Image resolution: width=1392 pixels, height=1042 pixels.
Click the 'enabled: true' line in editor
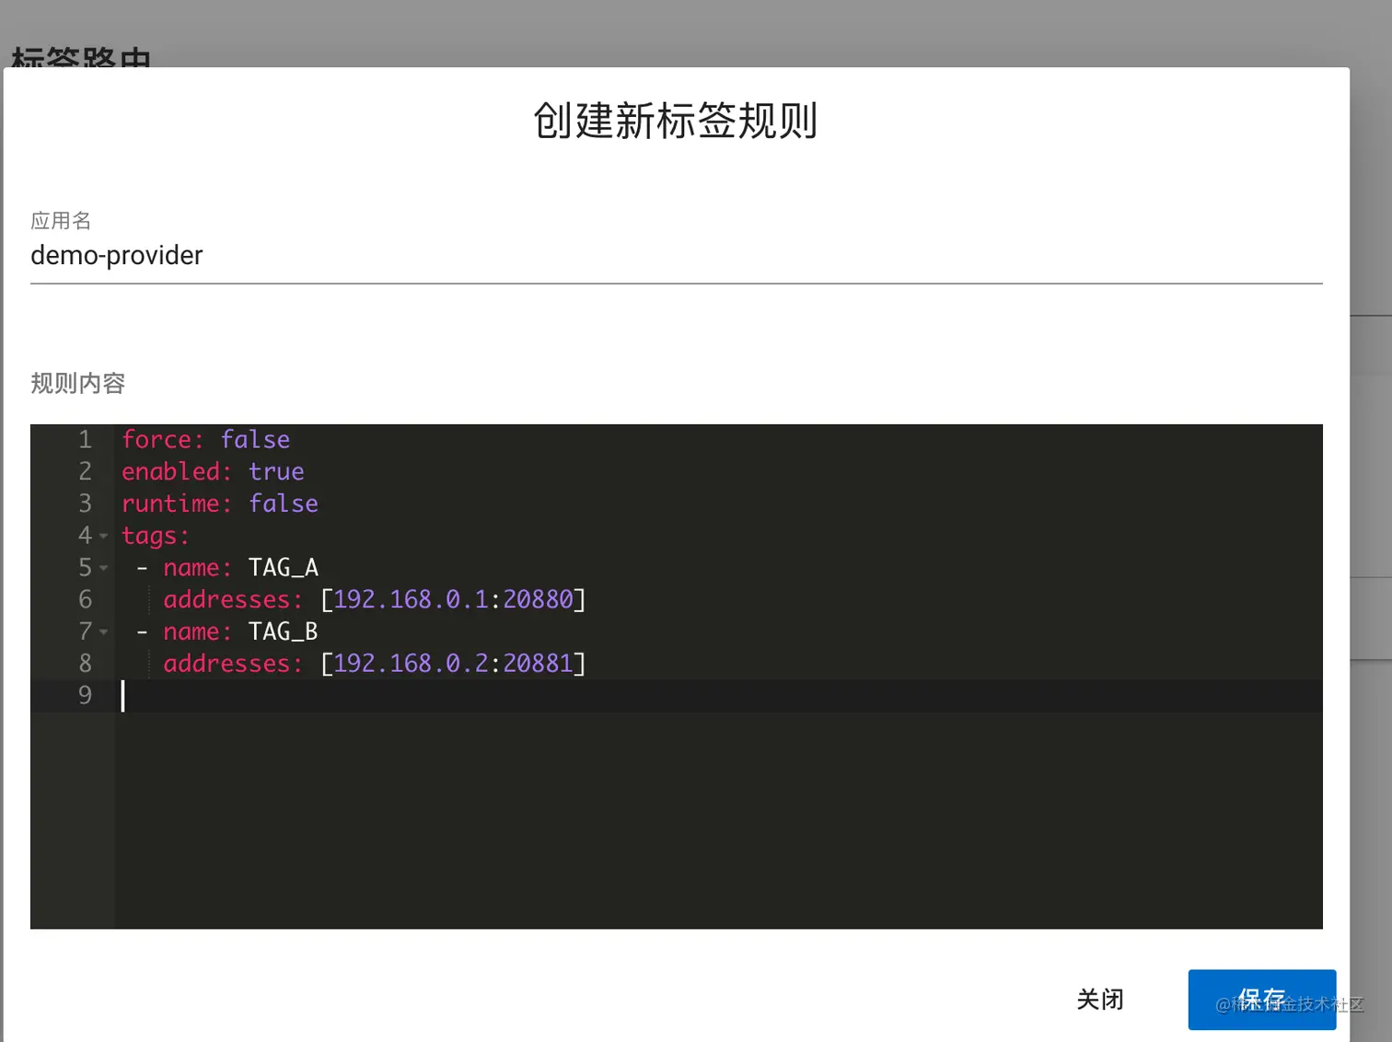[213, 471]
